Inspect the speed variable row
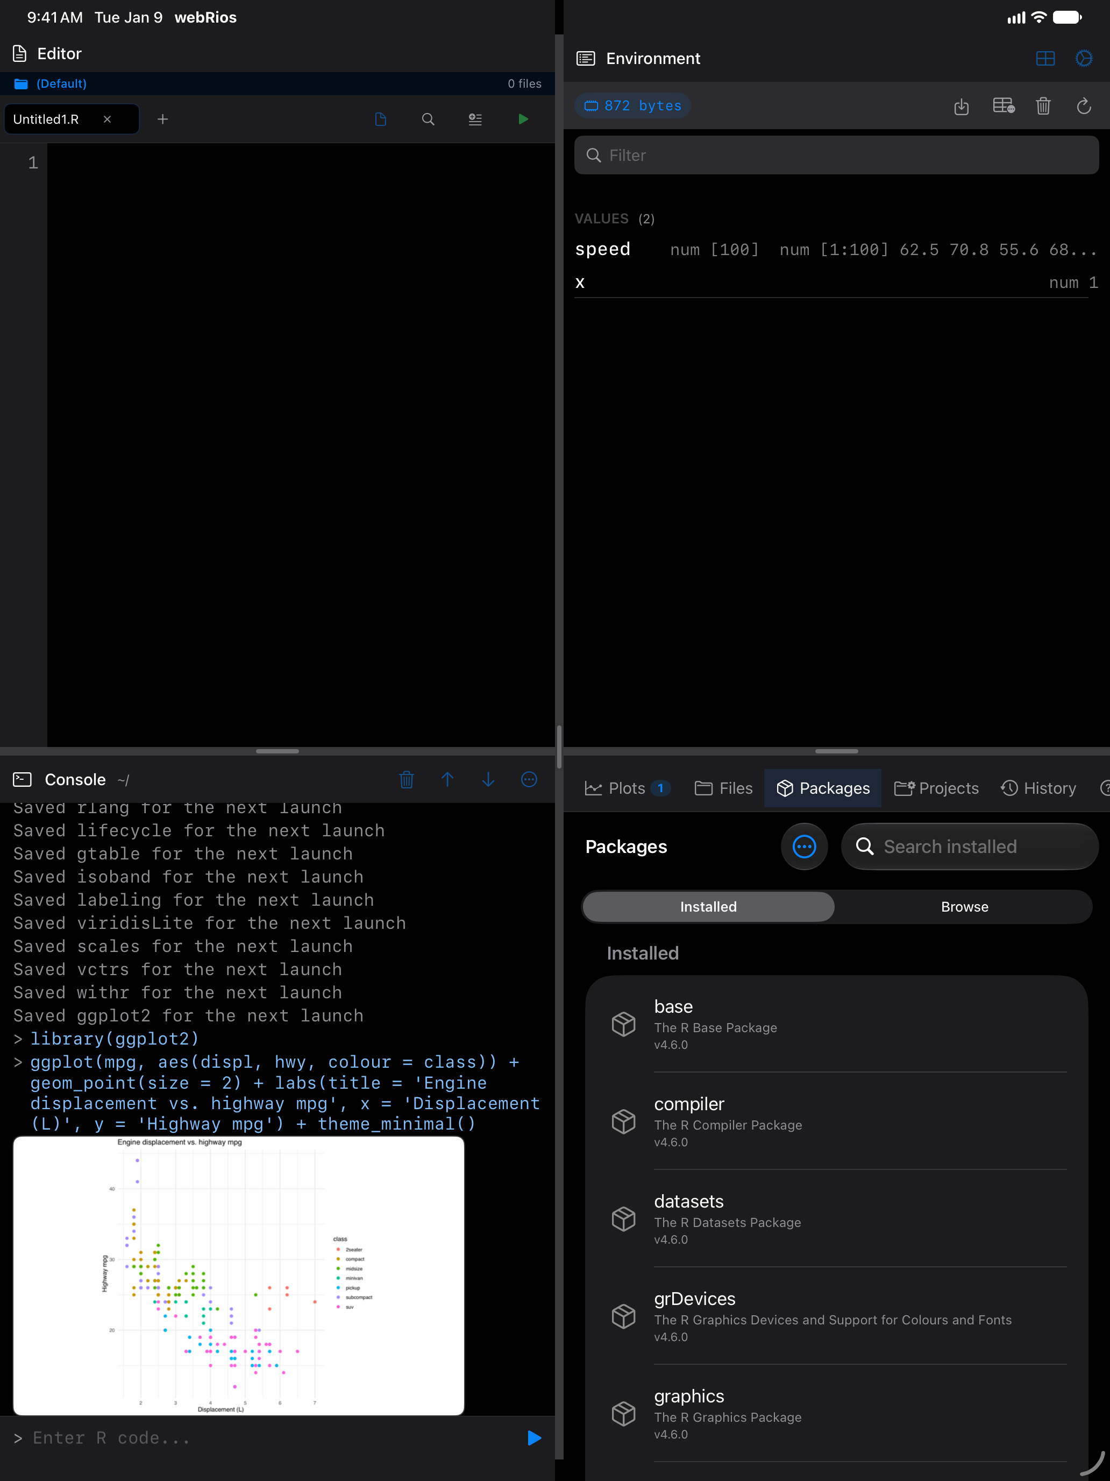 [x=836, y=250]
